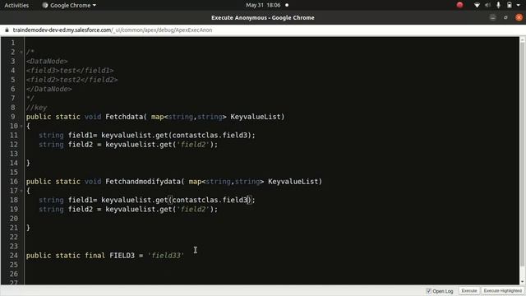526x296 pixels.
Task: Maximize the Execute Anonymous window
Action: 505,17
